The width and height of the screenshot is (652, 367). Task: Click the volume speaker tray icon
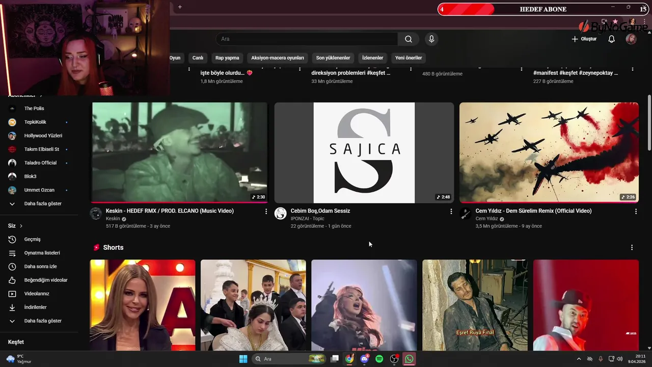(620, 359)
